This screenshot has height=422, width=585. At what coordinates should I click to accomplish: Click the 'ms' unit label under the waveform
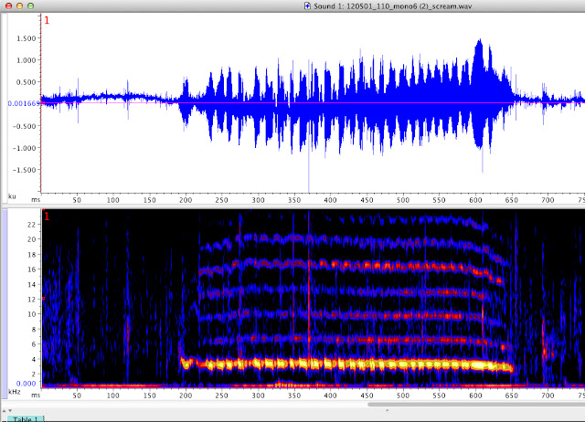pos(36,200)
